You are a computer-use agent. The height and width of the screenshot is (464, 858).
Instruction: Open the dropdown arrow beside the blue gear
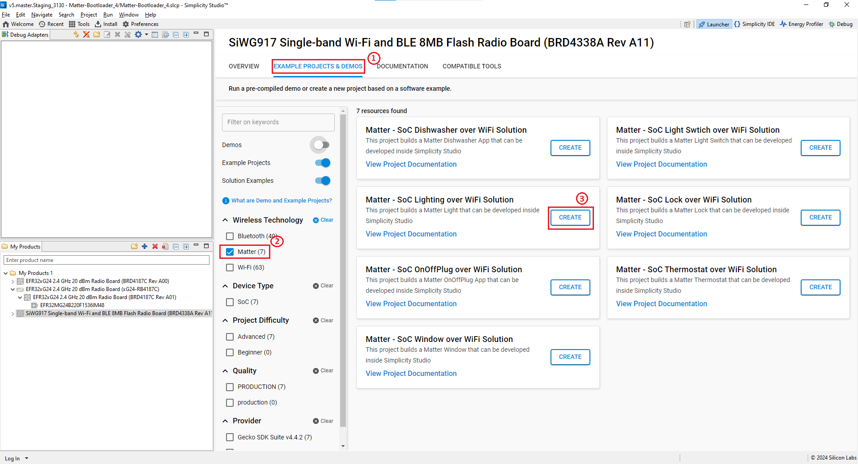pos(146,34)
